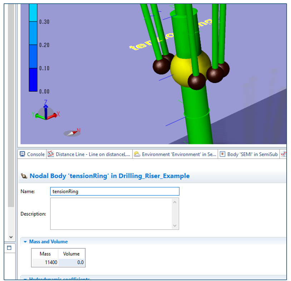Click Description box scroll up arrow
The height and width of the screenshot is (281, 291).
175,203
